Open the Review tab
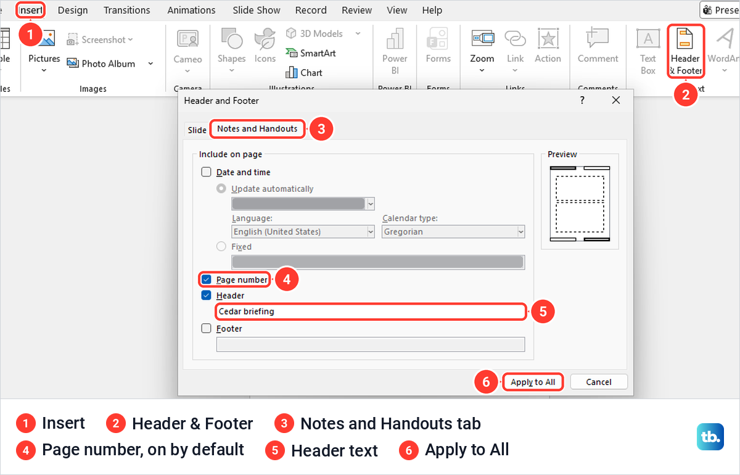The height and width of the screenshot is (475, 740). click(x=357, y=10)
